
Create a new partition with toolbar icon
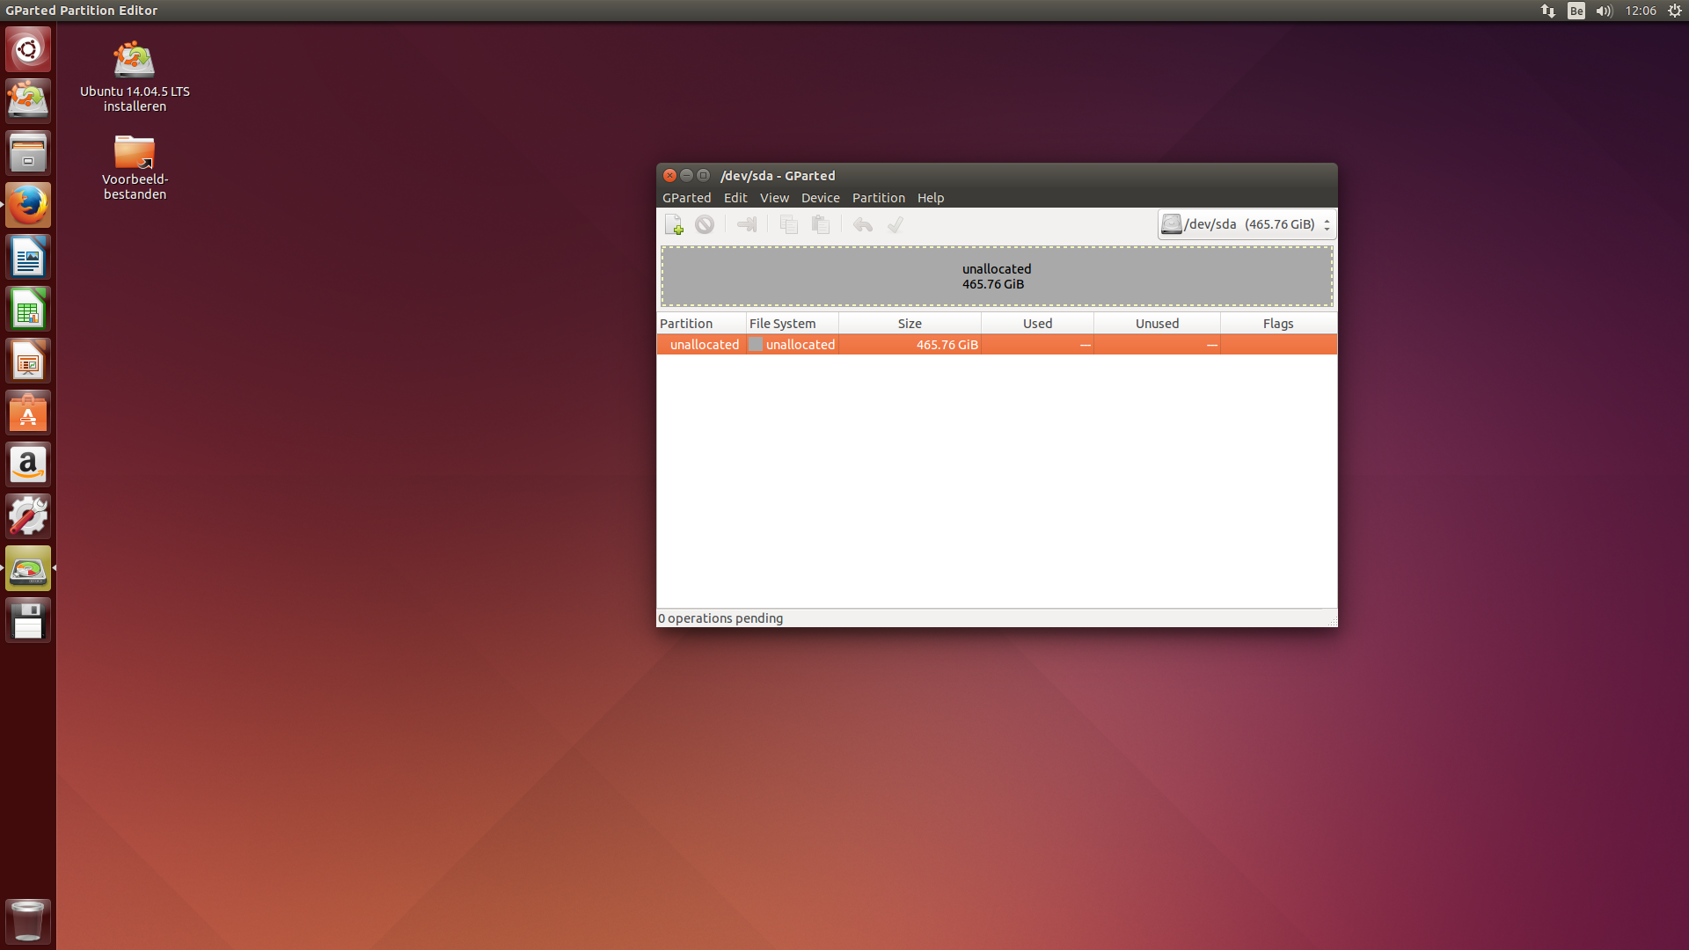pos(674,225)
